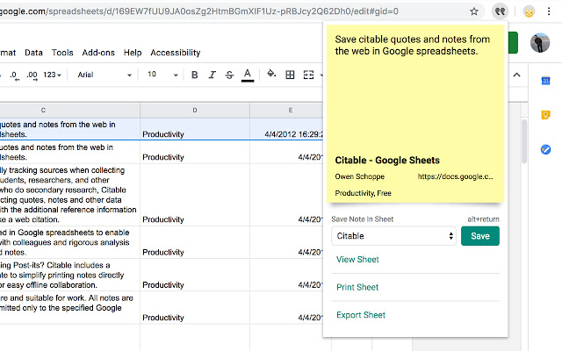Bookmark this page with the star icon

coord(474,11)
